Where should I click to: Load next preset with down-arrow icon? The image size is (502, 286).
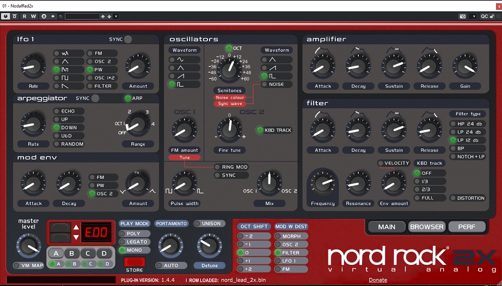coord(109,16)
